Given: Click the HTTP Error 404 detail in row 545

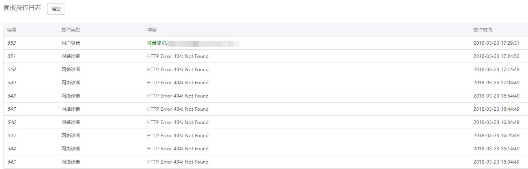Looking at the screenshot, I should pos(178,136).
